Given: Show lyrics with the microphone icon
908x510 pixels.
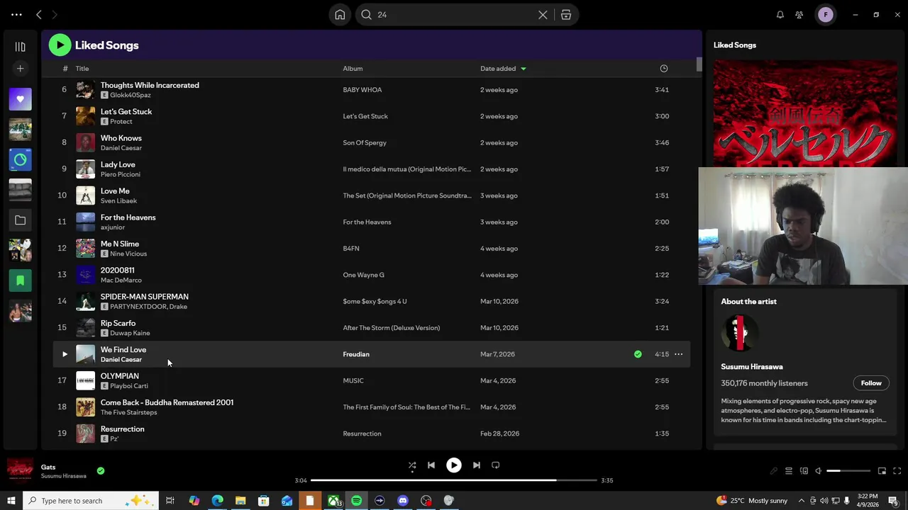Looking at the screenshot, I should [x=774, y=471].
